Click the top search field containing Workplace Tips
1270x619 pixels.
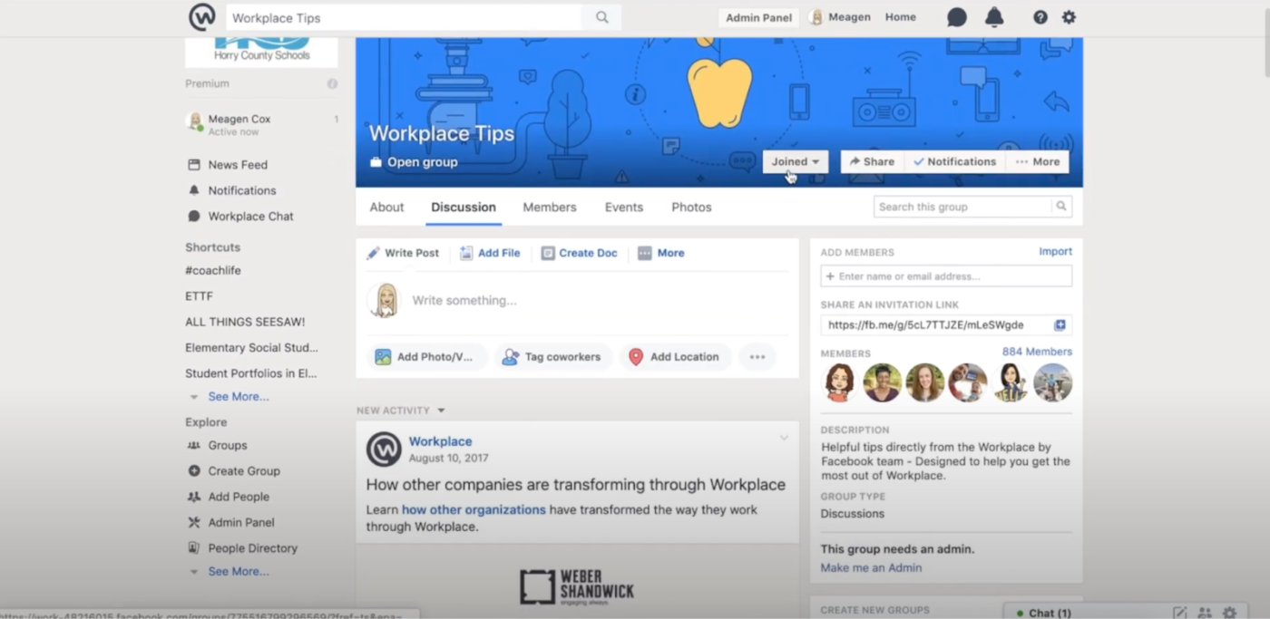[404, 17]
